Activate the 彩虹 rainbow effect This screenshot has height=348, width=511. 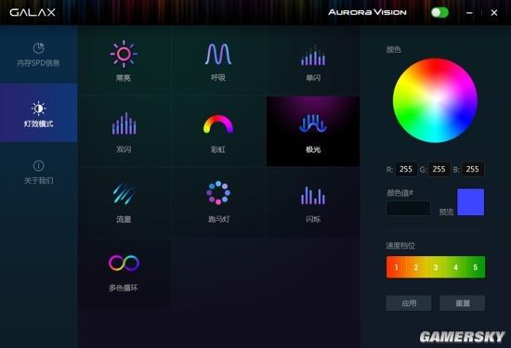[x=218, y=132]
